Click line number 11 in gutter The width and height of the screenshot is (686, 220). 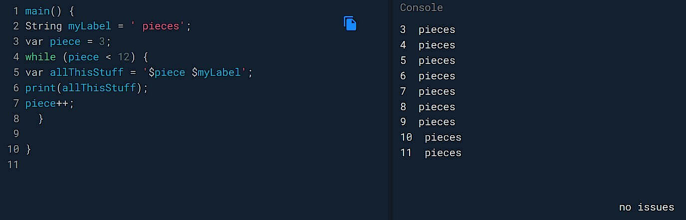click(13, 165)
